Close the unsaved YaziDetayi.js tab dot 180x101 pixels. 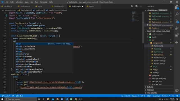[83, 6]
